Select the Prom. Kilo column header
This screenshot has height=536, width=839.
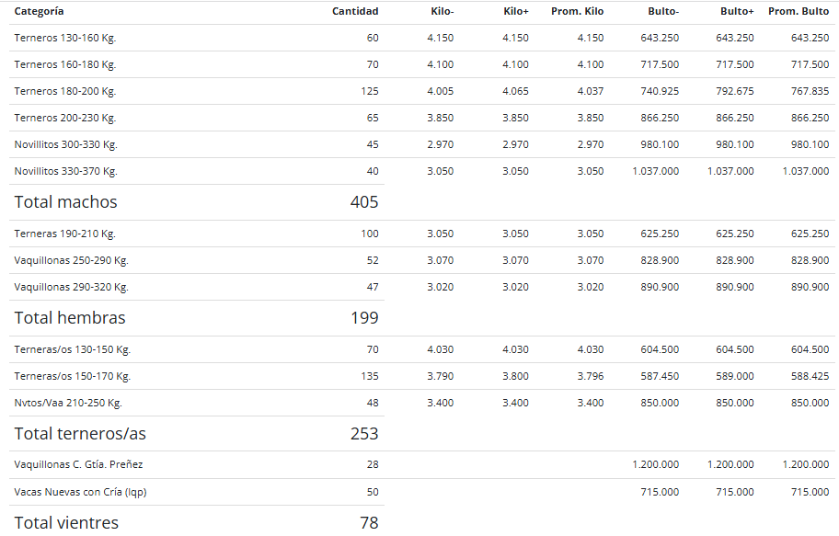click(577, 11)
